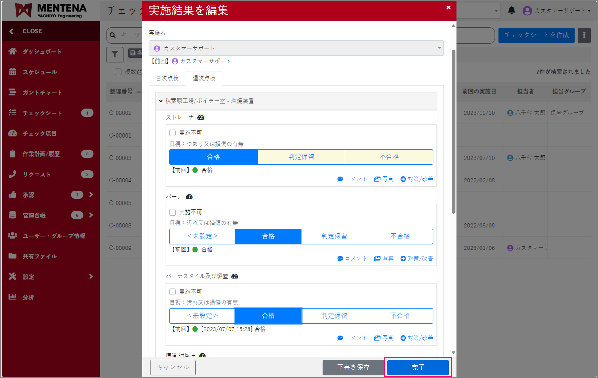Screen dimensions: 598x378
Task: Check 実施不可 for バーナスタイル及び炉壁
Action: pyautogui.click(x=173, y=292)
